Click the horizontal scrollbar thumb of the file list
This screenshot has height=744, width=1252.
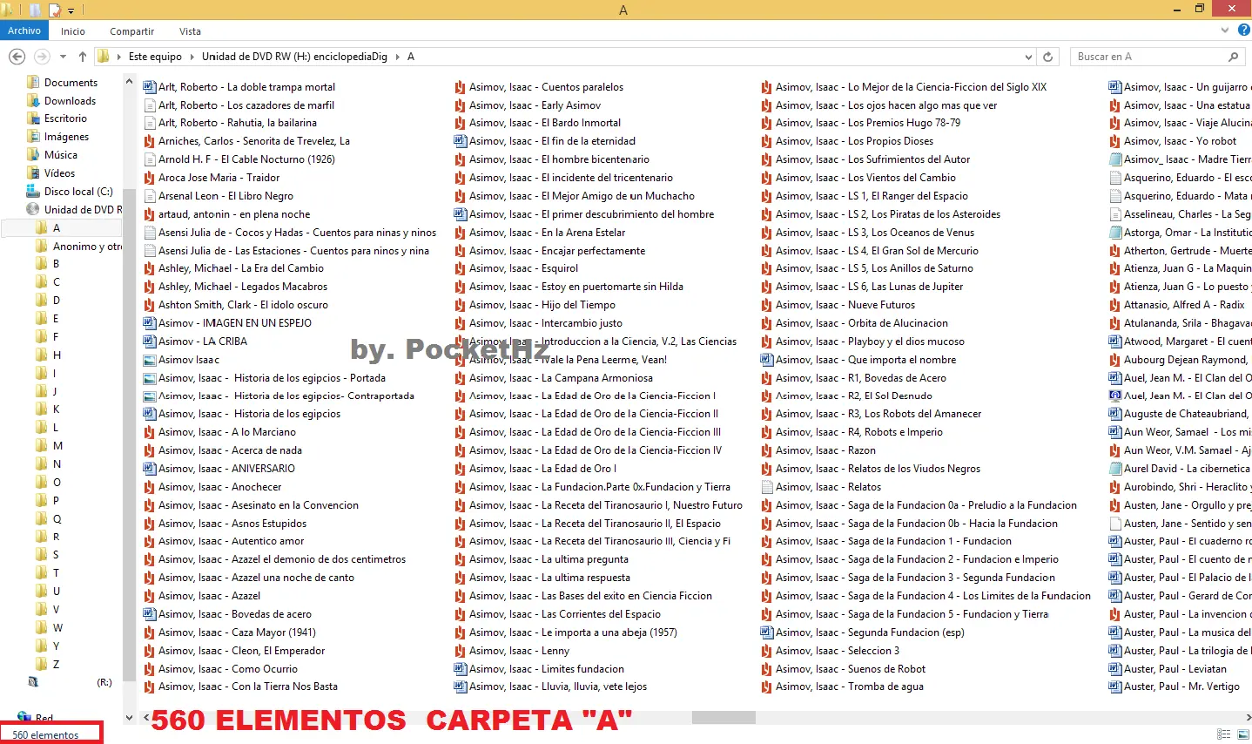click(724, 718)
